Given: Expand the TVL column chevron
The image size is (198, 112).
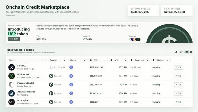Looking at the screenshot, I should (105, 60).
